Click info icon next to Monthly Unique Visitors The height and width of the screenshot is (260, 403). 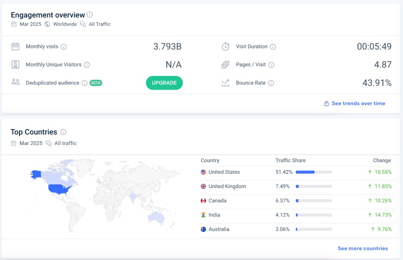point(87,65)
